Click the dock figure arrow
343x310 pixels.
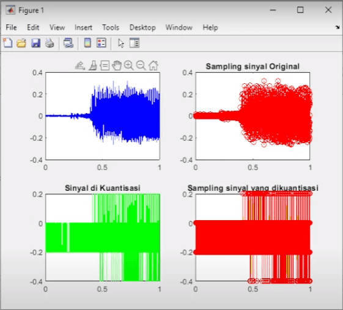coord(337,27)
